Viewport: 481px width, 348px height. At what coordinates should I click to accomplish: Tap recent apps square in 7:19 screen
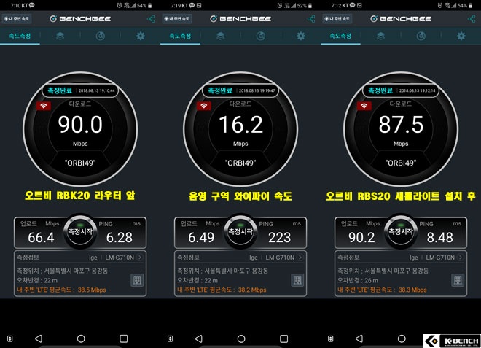(284, 339)
